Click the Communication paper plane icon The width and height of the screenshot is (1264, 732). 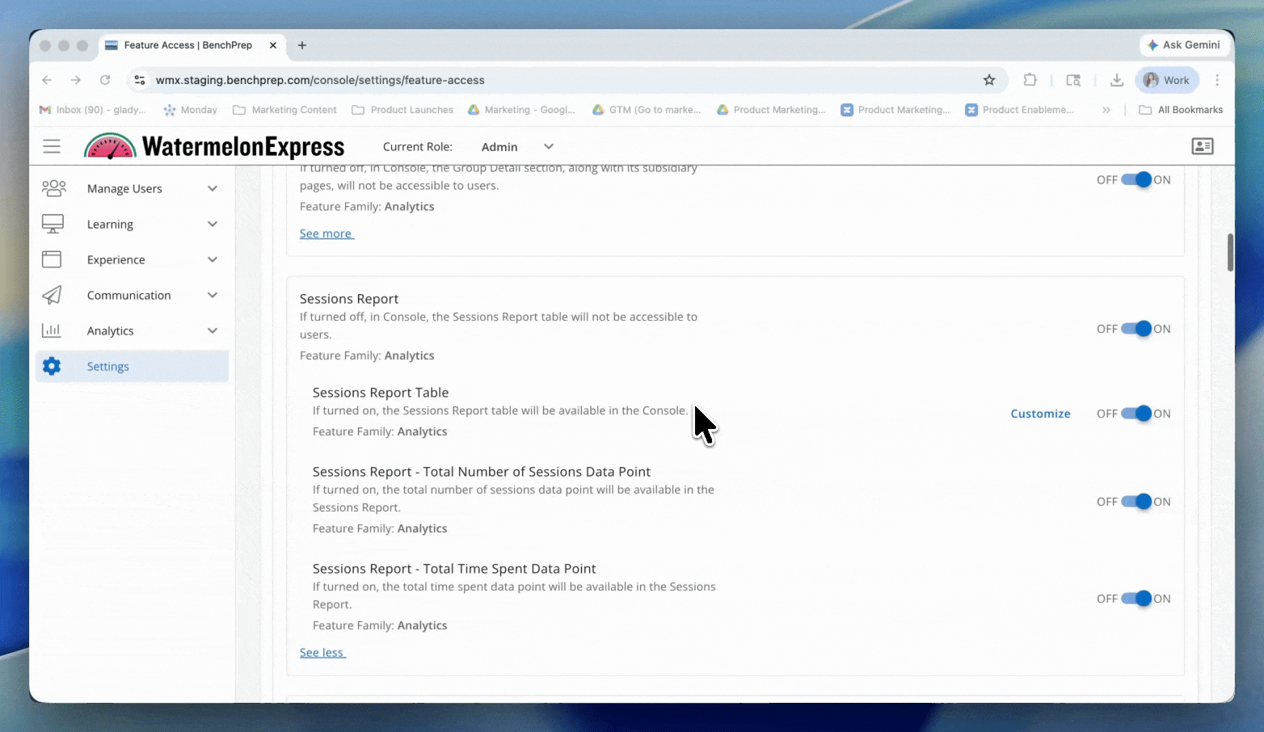coord(52,296)
